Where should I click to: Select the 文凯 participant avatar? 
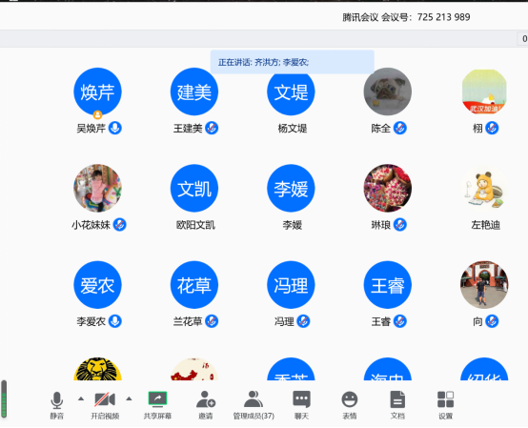pos(194,188)
